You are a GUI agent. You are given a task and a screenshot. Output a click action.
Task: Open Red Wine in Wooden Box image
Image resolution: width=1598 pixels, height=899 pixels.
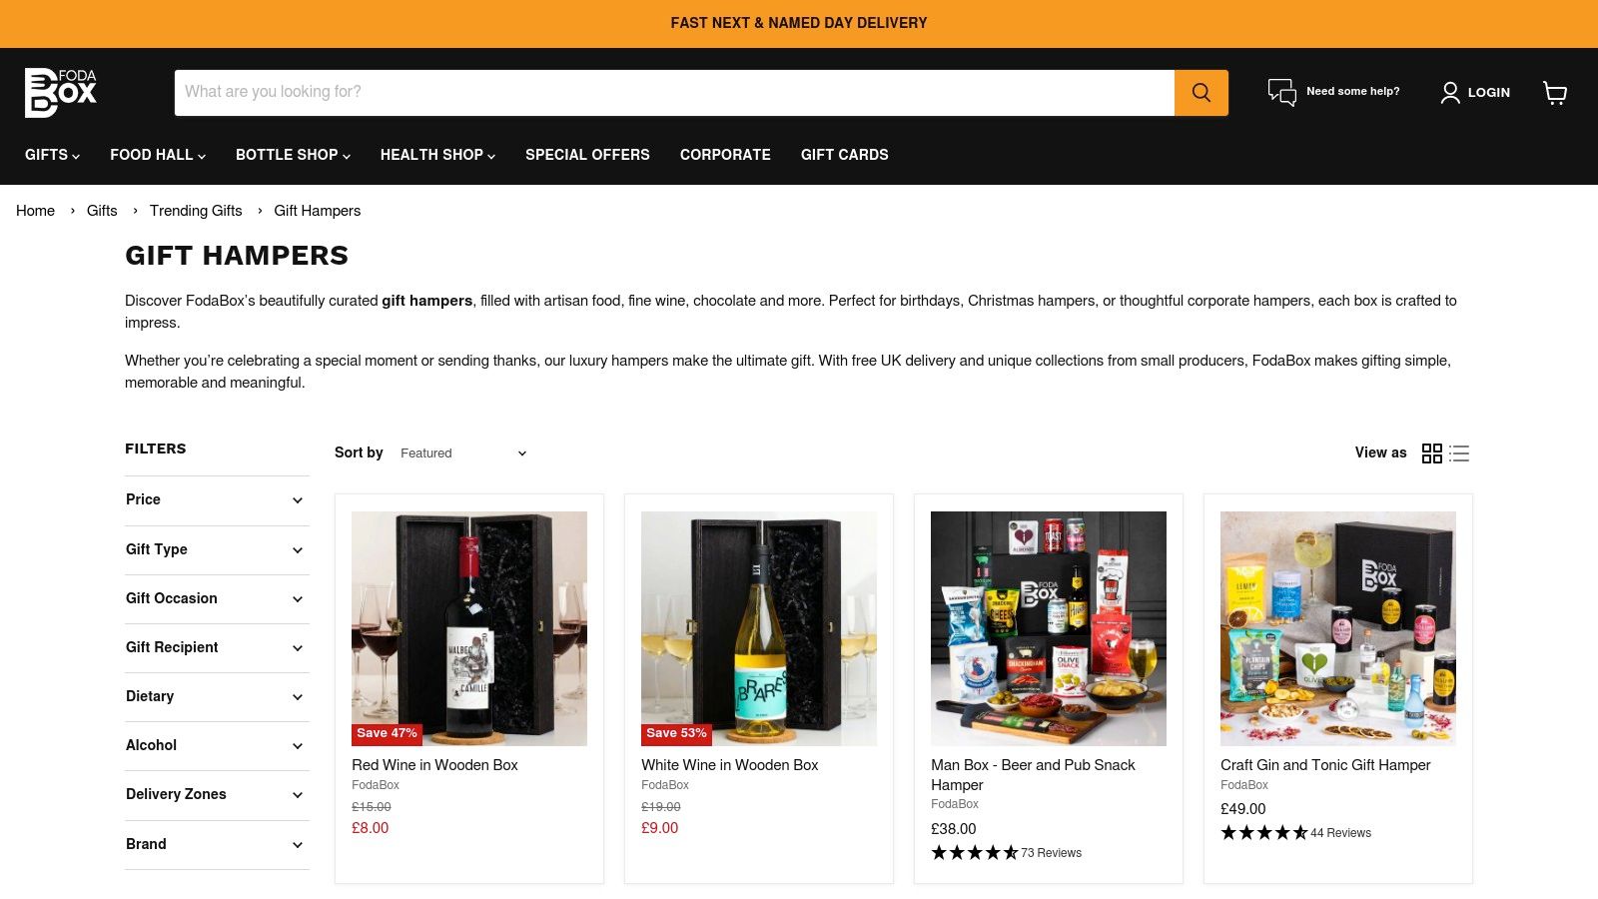coord(469,628)
